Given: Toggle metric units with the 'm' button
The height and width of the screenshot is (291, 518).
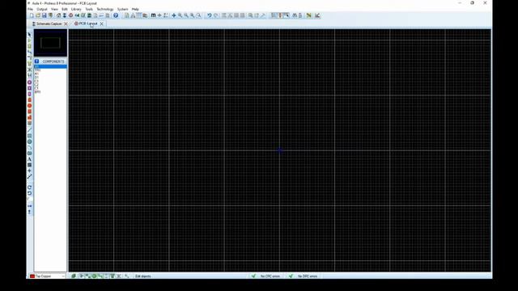Looking at the screenshot, I should coord(153,15).
